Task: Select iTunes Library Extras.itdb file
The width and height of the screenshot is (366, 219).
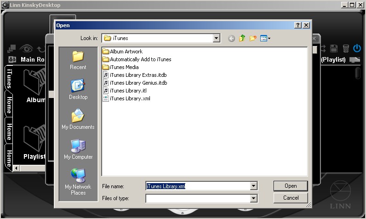Action: (135, 75)
